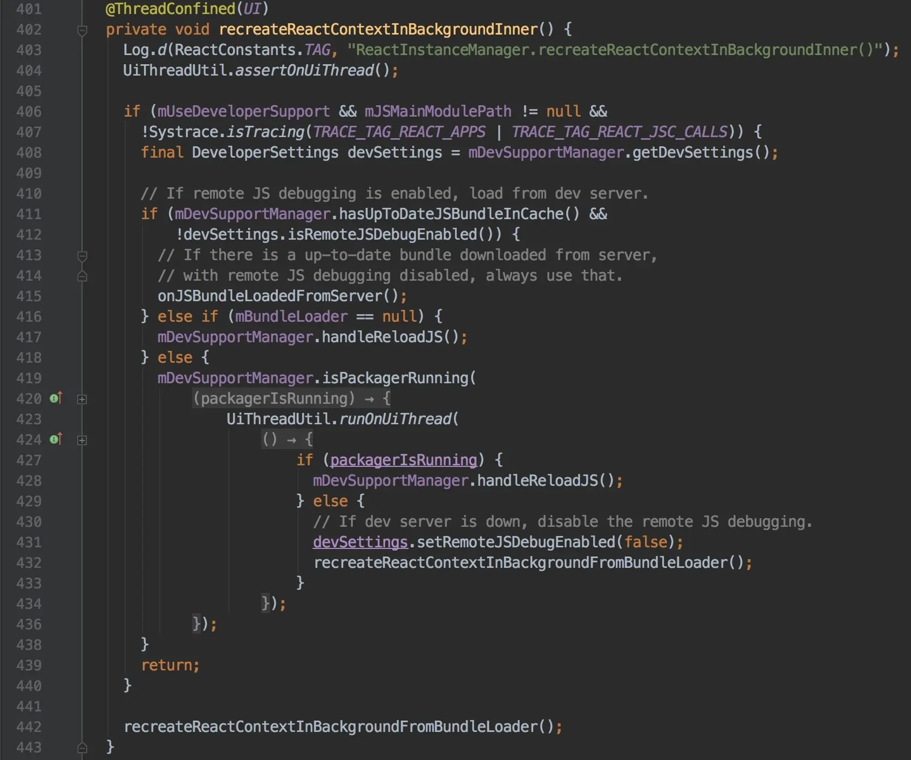Click the green lambda gutter icon at line 420
The width and height of the screenshot is (911, 760).
pos(53,399)
